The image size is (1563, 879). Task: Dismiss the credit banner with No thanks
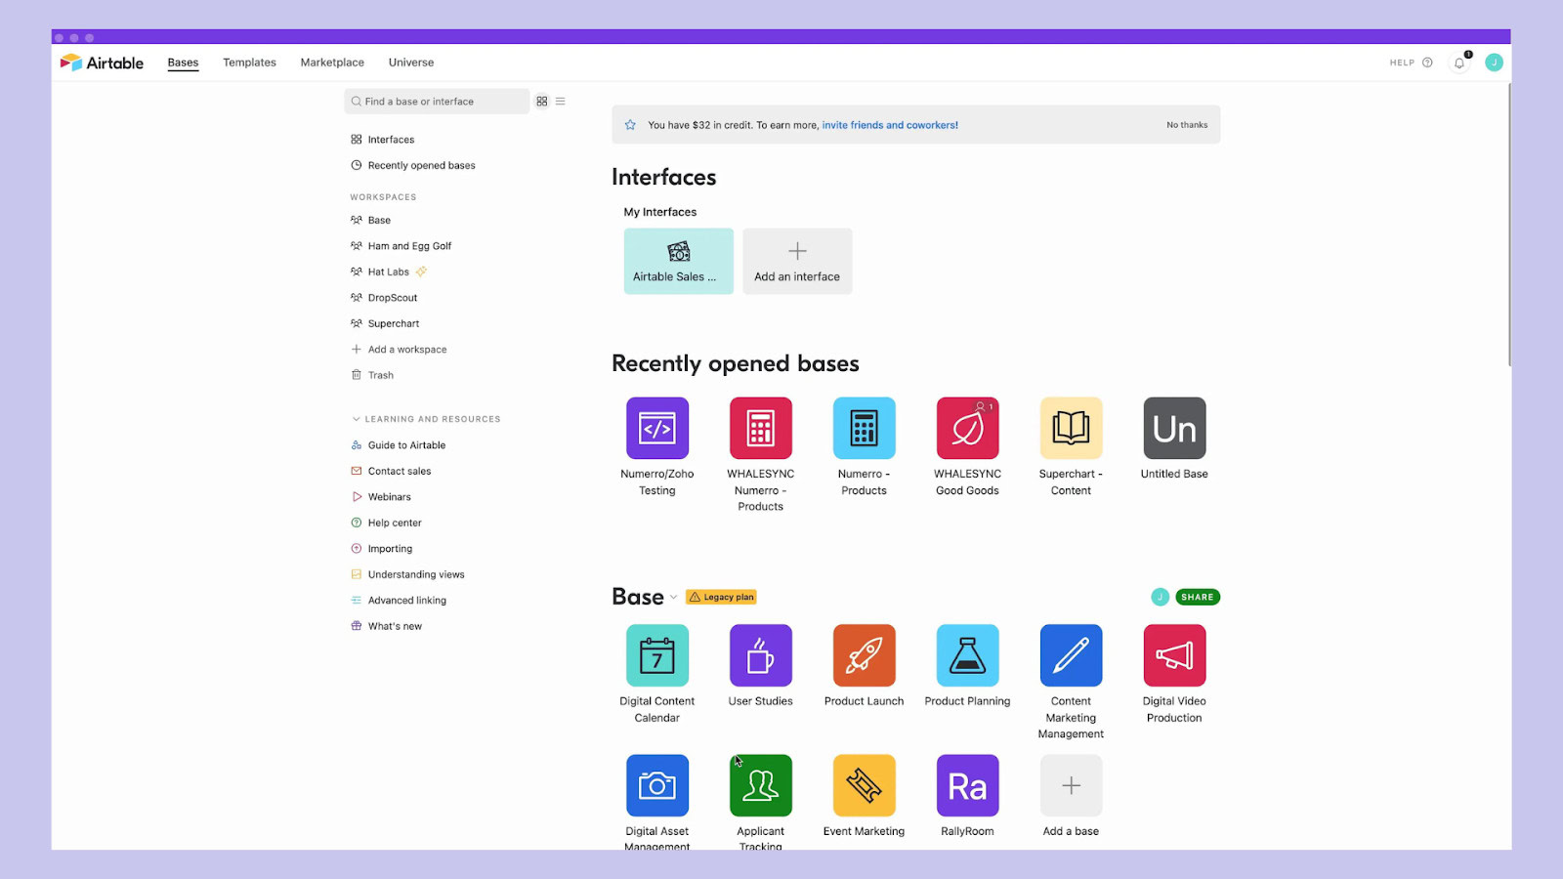(x=1187, y=125)
